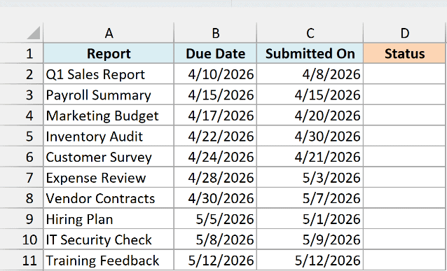Select column C header
Screen dimensions: 447x271
(310, 33)
